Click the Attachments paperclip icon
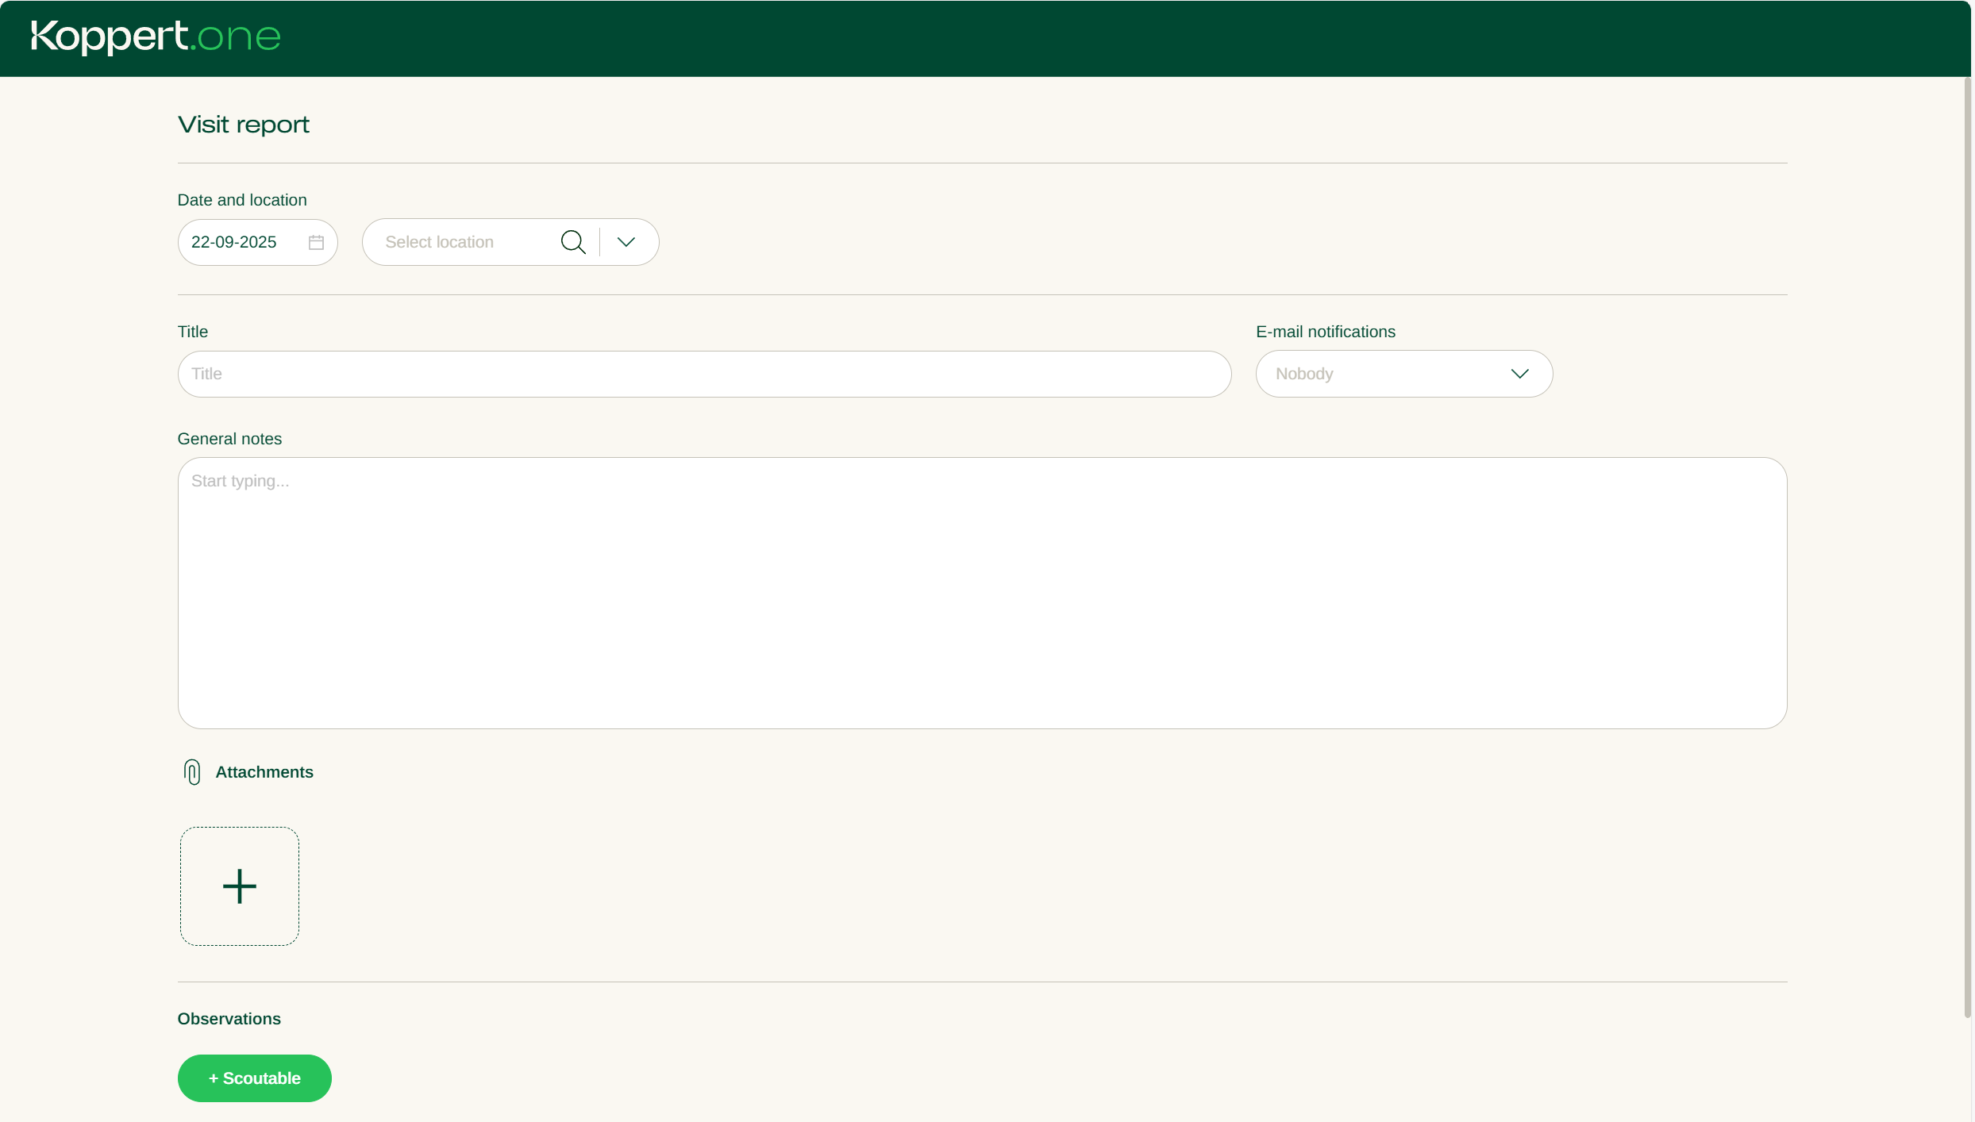 [x=192, y=772]
